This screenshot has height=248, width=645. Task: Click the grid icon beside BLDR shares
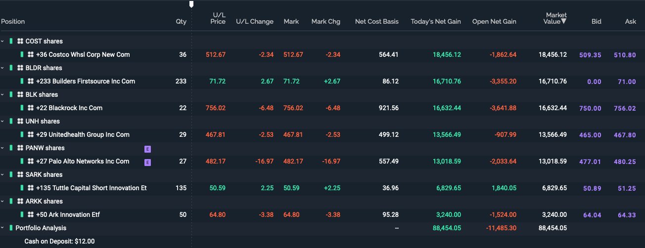[20, 68]
